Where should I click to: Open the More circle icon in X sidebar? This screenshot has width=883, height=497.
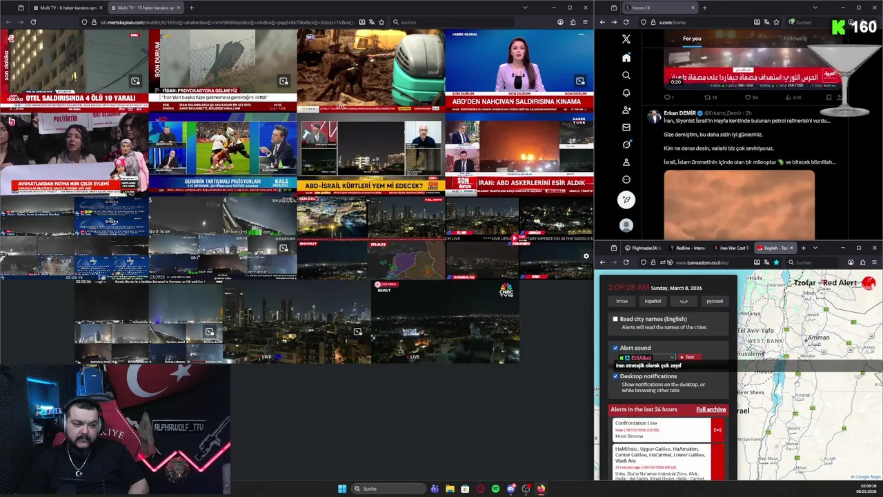tap(626, 179)
